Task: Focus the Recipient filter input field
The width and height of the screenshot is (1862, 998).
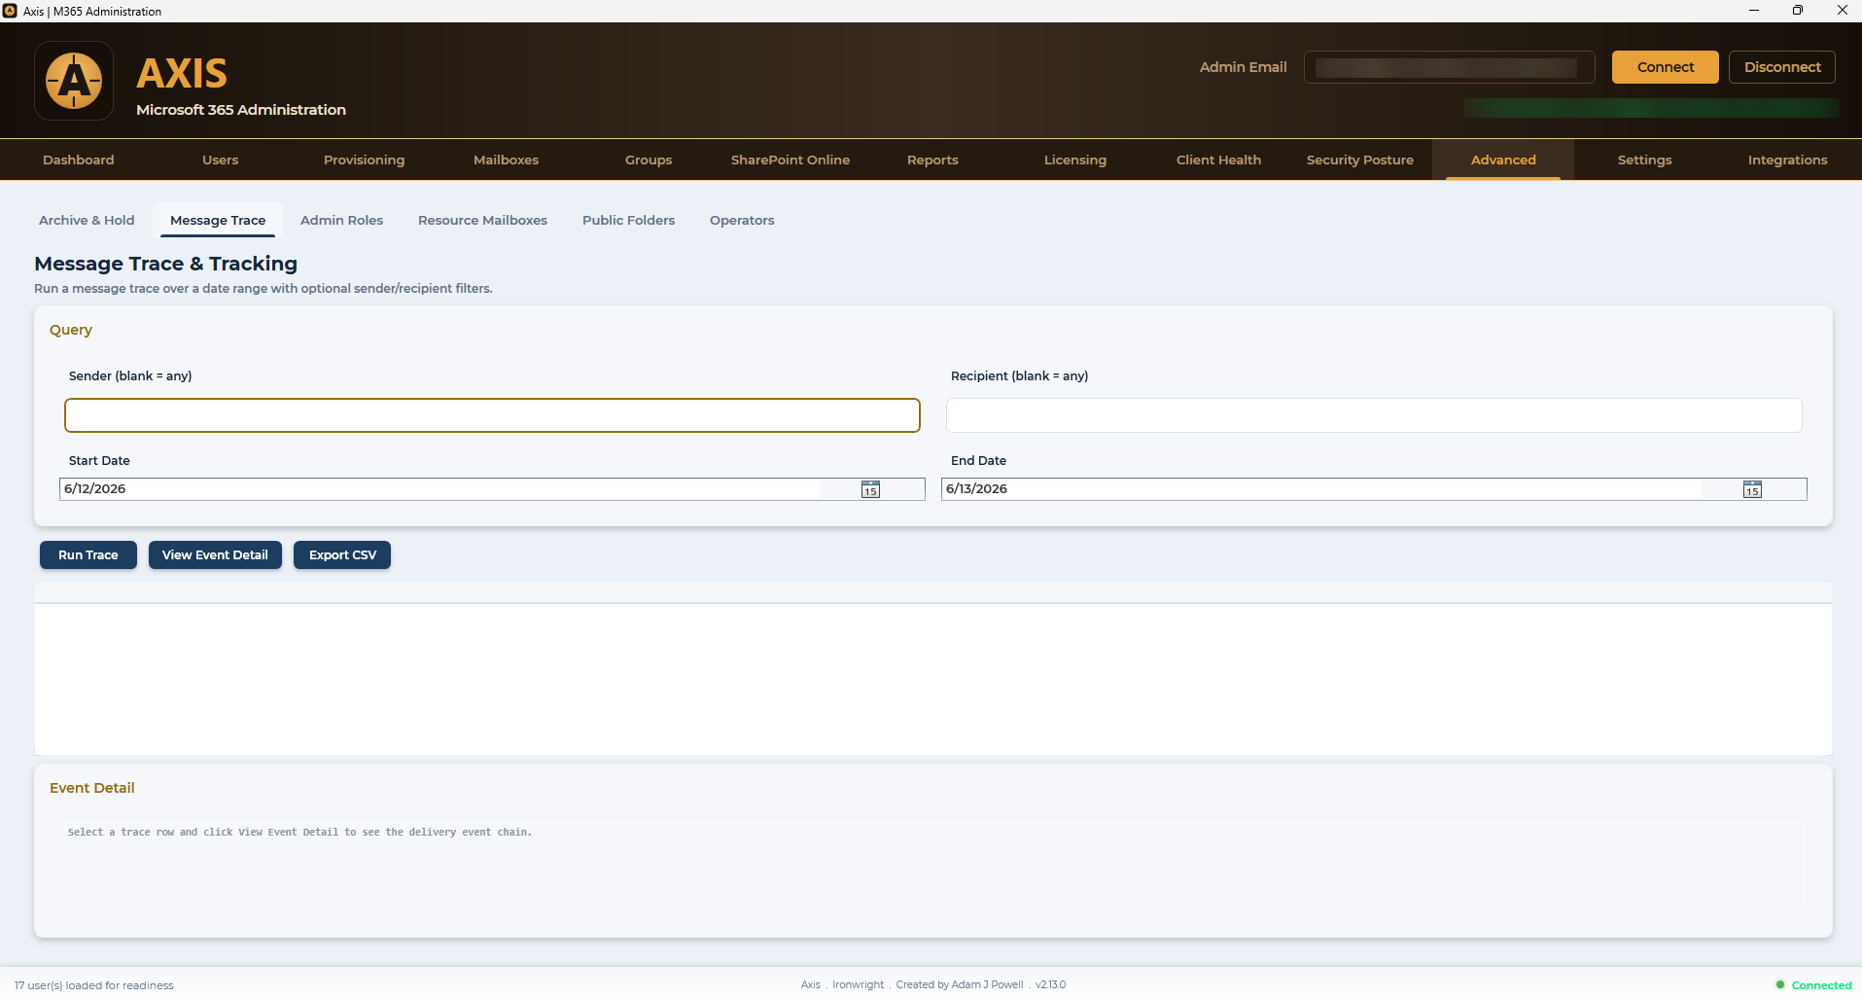Action: 1374,415
